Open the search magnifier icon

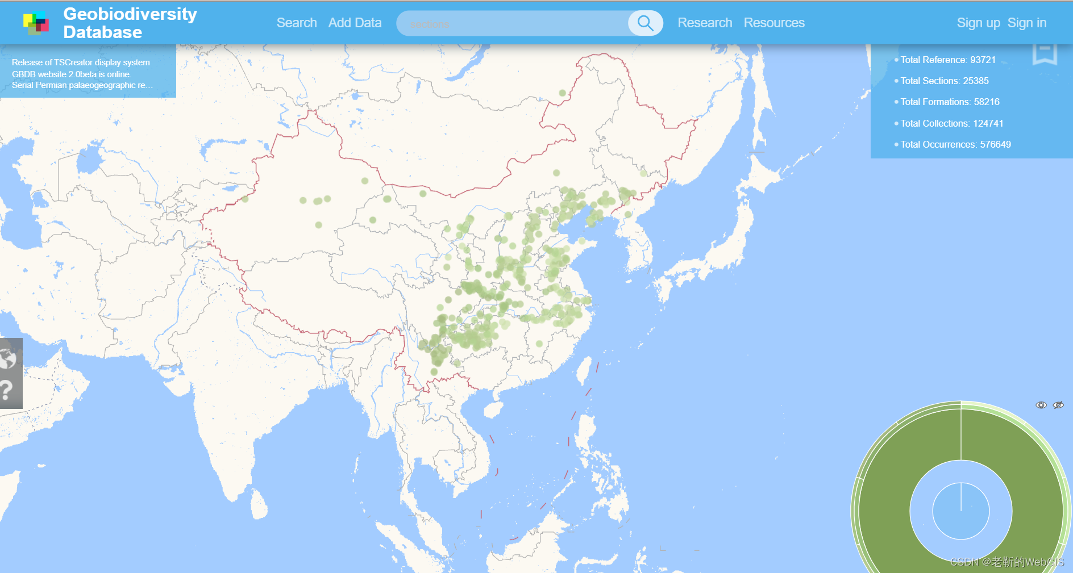[x=645, y=23]
